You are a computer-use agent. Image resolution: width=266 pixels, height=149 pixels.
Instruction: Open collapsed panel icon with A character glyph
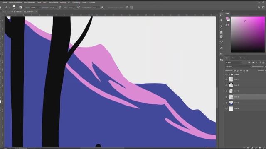[221, 48]
